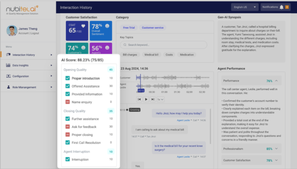Click the Role Management person icon
Viewport: 297px width, 169px height.
[x=8, y=87]
